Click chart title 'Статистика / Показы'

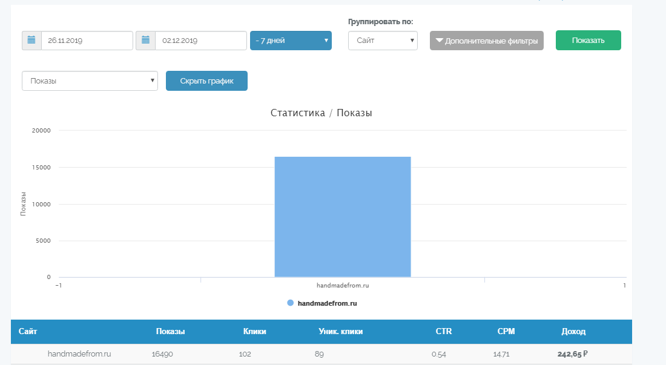click(321, 113)
